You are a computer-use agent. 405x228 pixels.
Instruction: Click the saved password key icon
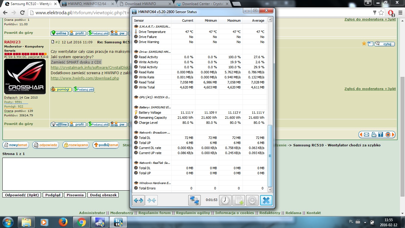click(x=375, y=13)
